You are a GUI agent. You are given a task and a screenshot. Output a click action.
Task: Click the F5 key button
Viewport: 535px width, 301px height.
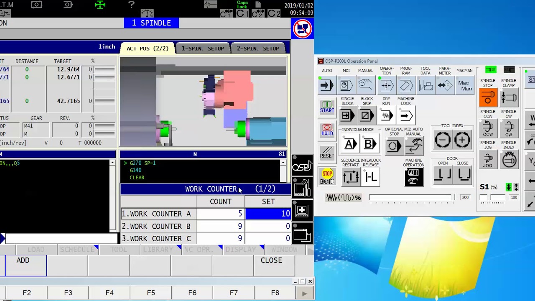pyautogui.click(x=151, y=293)
